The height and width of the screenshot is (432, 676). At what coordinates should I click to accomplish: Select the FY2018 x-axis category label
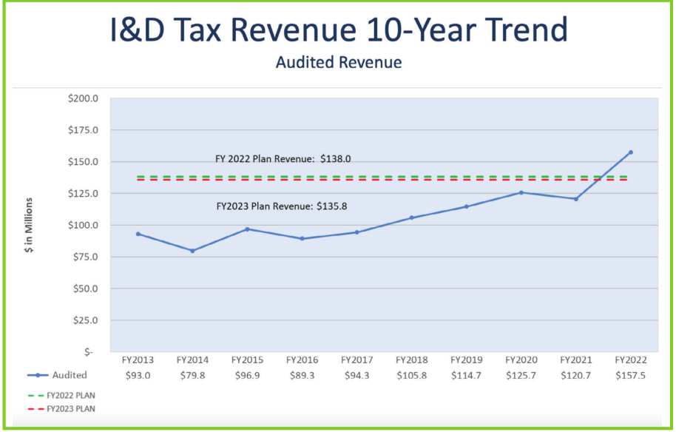coord(412,360)
